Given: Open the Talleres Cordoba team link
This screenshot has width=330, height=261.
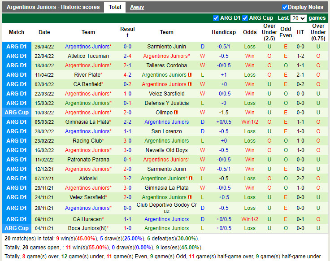Looking at the screenshot, I should click(x=166, y=65).
